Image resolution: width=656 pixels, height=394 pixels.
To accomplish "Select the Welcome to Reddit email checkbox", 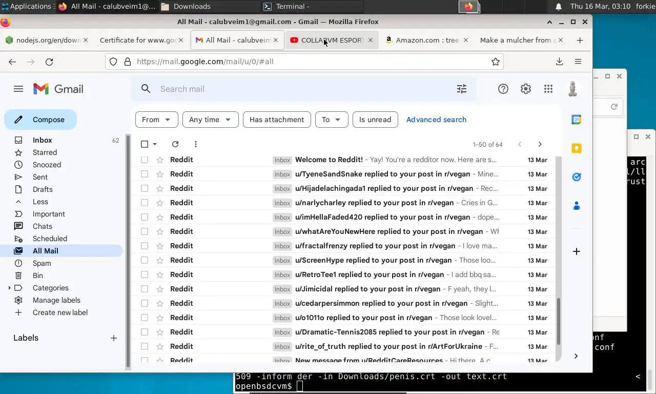I will pyautogui.click(x=145, y=160).
